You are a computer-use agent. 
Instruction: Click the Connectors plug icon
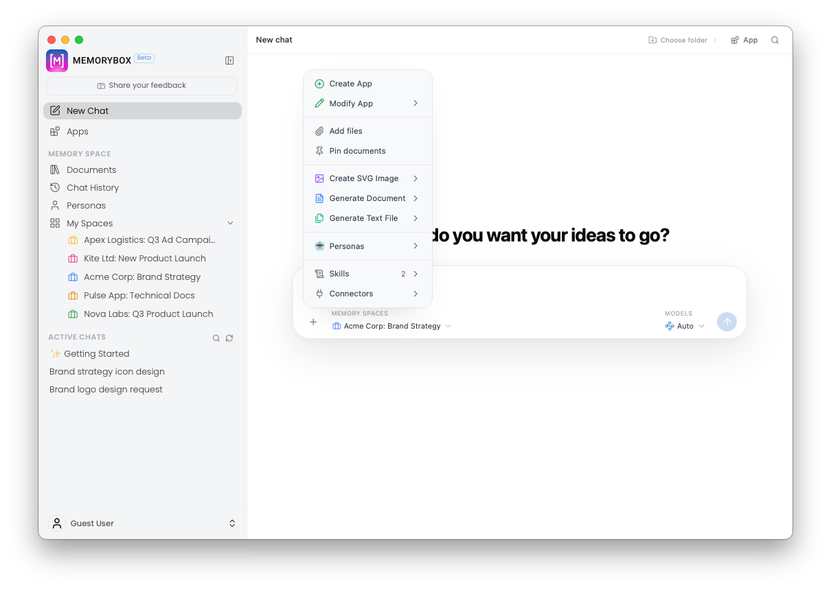[x=319, y=294]
